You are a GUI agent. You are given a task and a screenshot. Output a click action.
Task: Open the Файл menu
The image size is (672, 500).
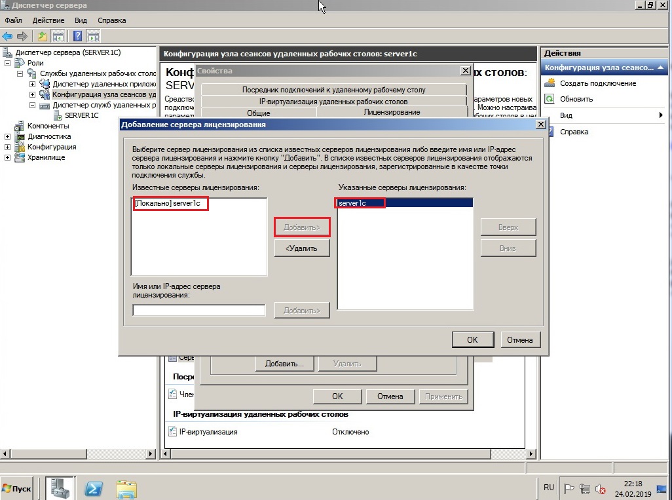[x=13, y=20]
